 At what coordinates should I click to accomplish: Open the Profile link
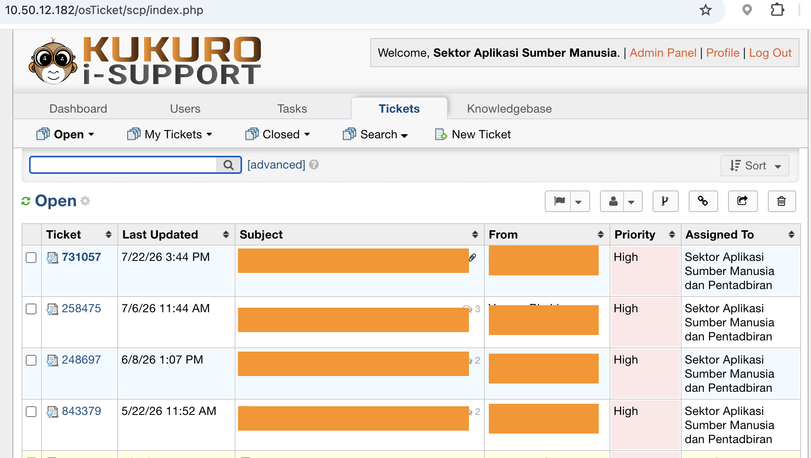point(723,53)
